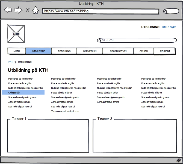Go to the browser home page icon
Image resolution: width=183 pixels, height=164 pixels.
click(x=36, y=10)
